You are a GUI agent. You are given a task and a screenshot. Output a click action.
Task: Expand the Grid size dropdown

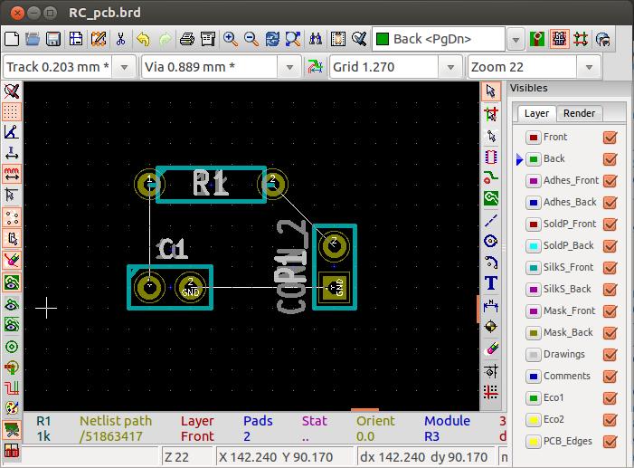[451, 67]
